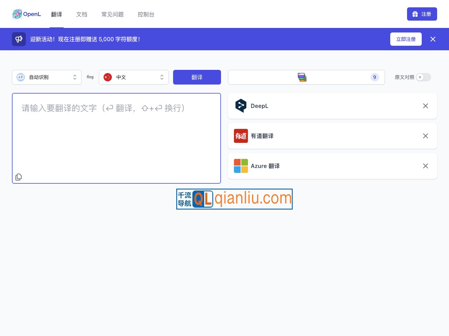
Task: Open the 自动识别 source language dropdown
Action: click(47, 77)
